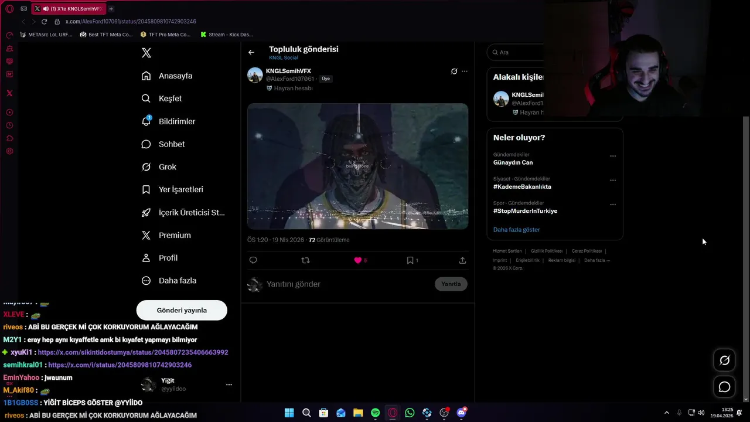This screenshot has height=422, width=750.
Task: Click the X logo above Anasayfa
Action: pos(146,53)
